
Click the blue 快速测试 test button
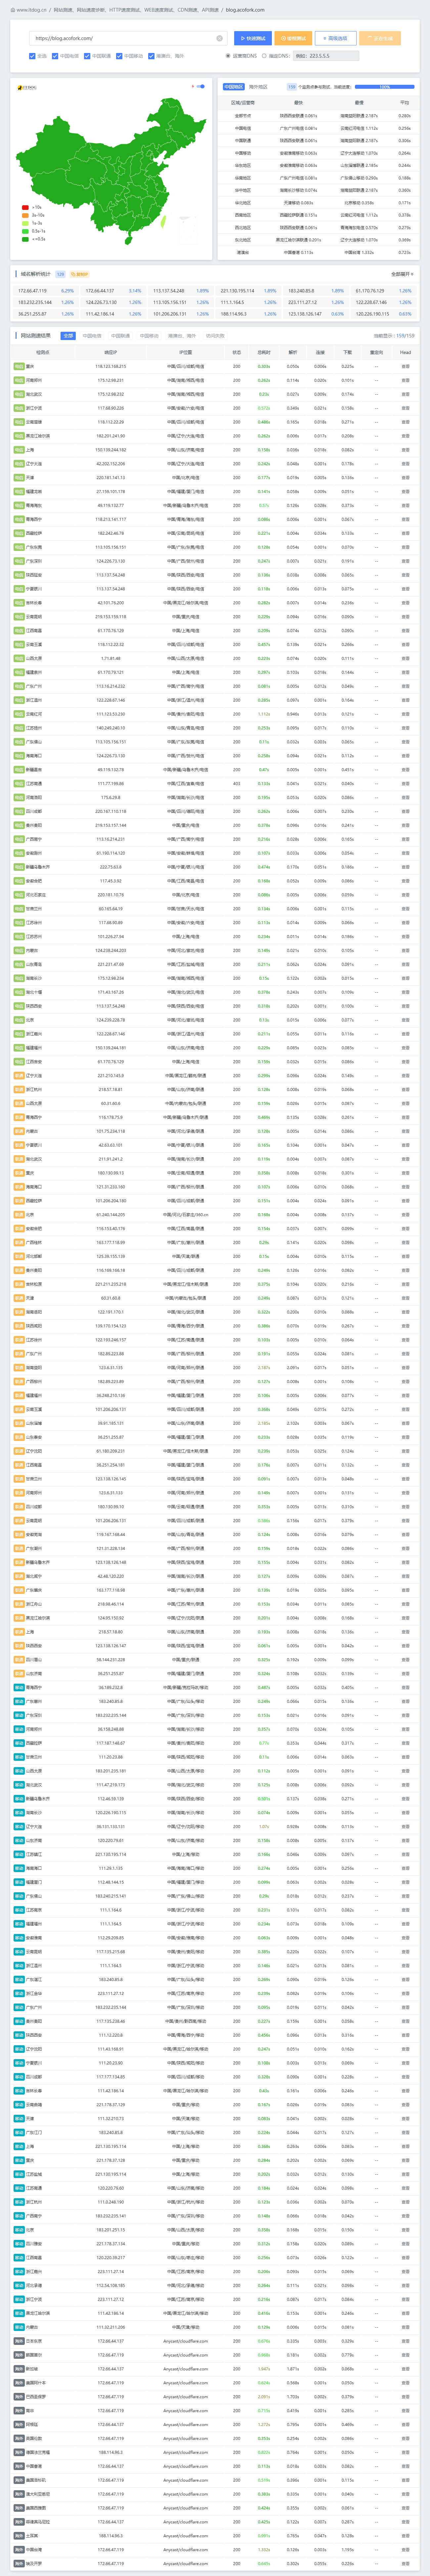coord(253,38)
